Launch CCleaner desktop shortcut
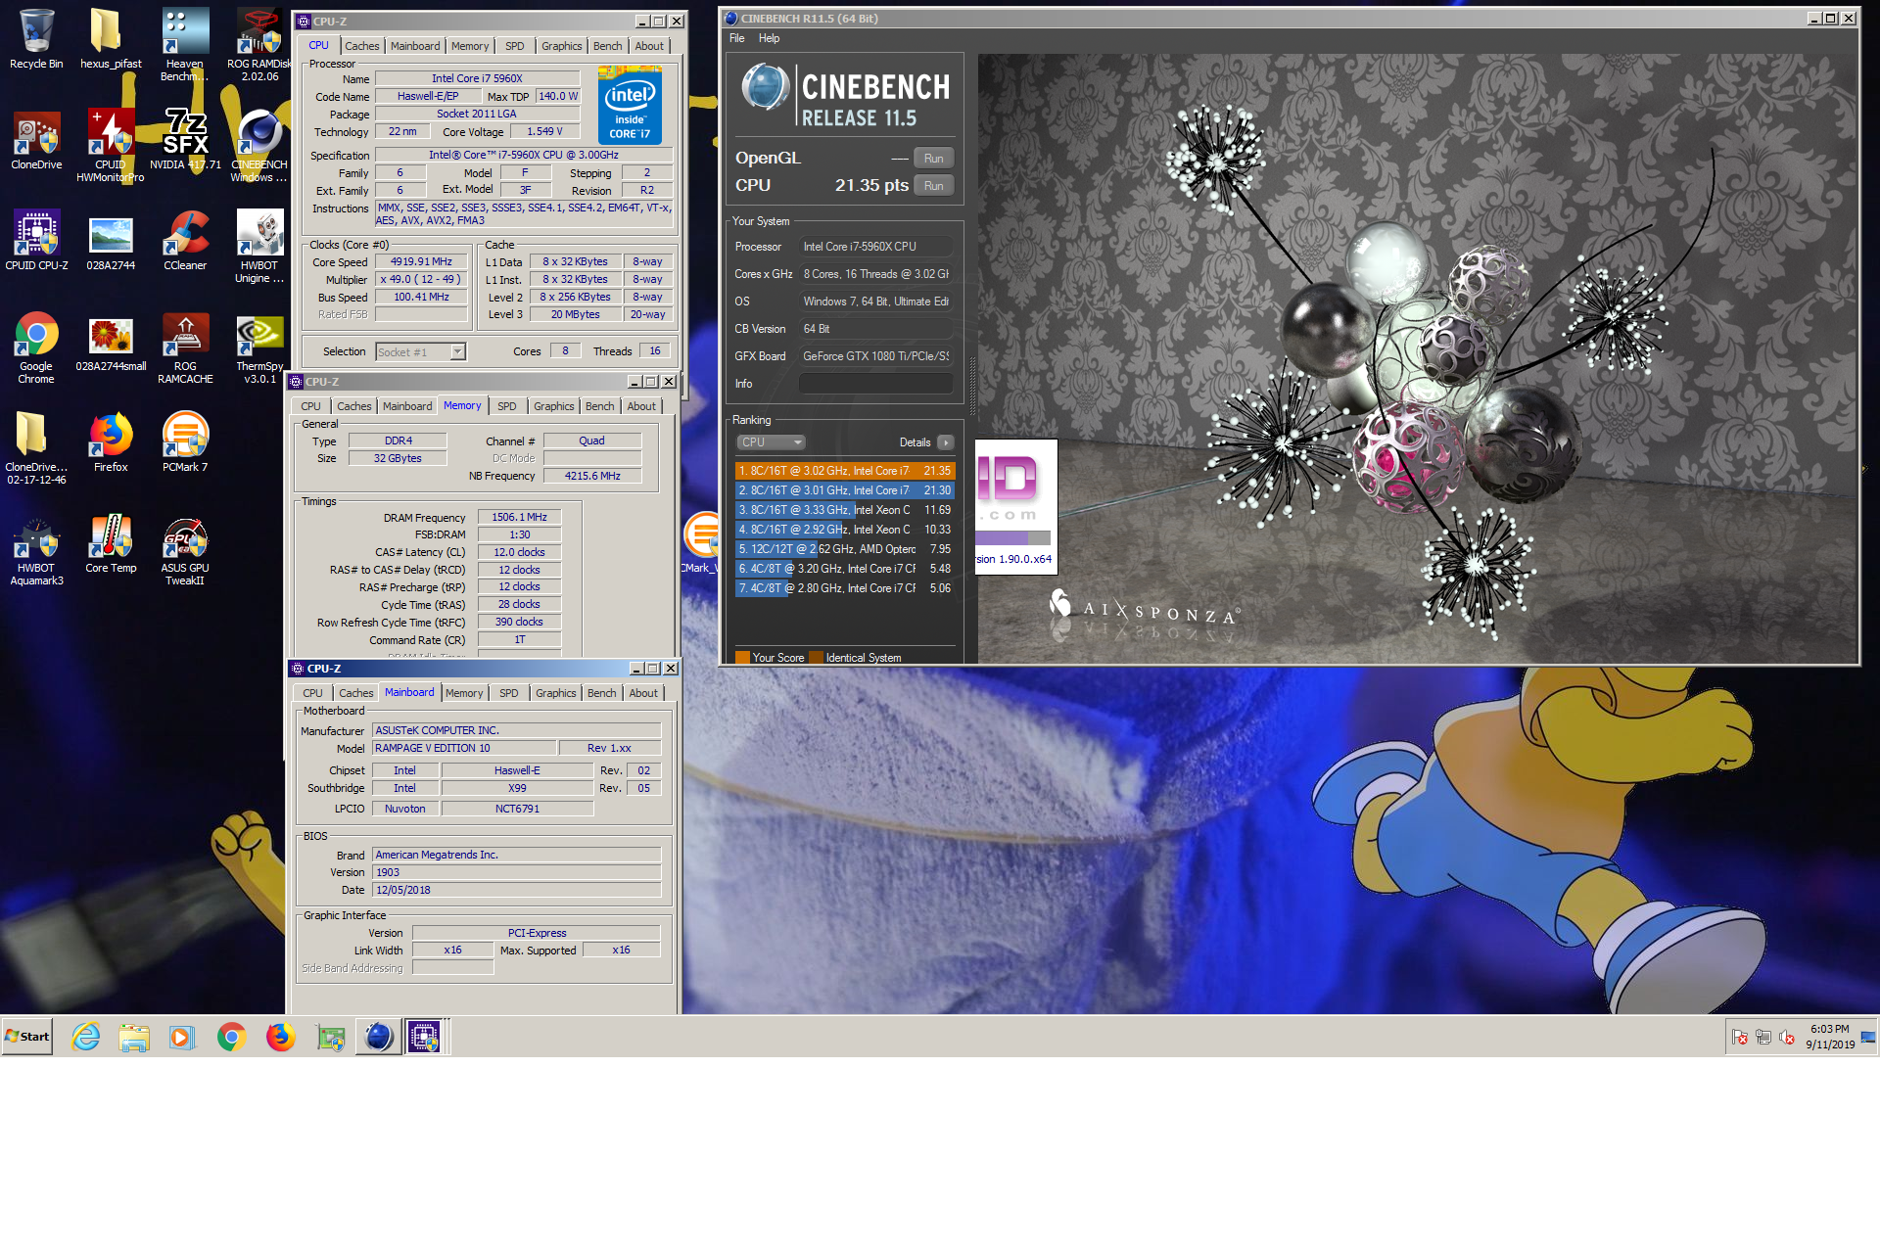Image resolution: width=1880 pixels, height=1253 pixels. coord(185,240)
